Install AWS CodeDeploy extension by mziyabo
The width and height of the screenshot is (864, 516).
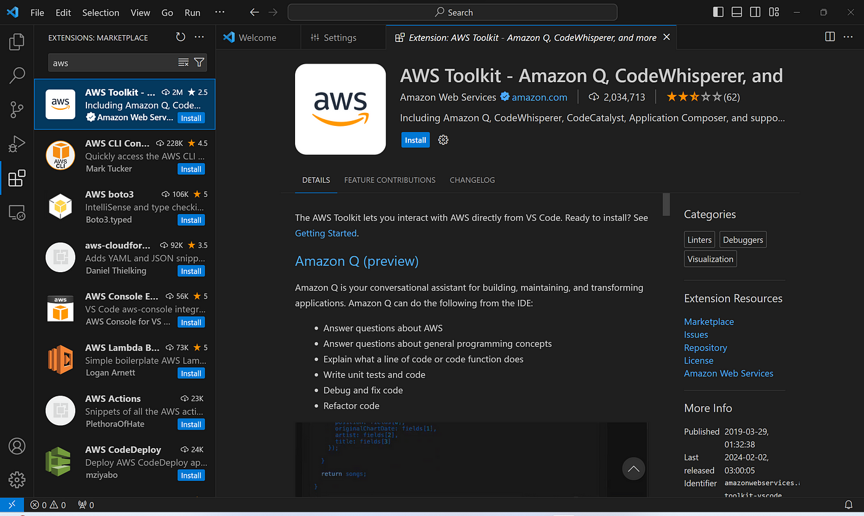pos(191,475)
